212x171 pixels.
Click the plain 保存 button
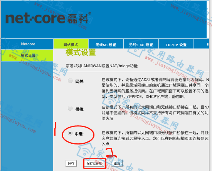[x=71, y=163]
